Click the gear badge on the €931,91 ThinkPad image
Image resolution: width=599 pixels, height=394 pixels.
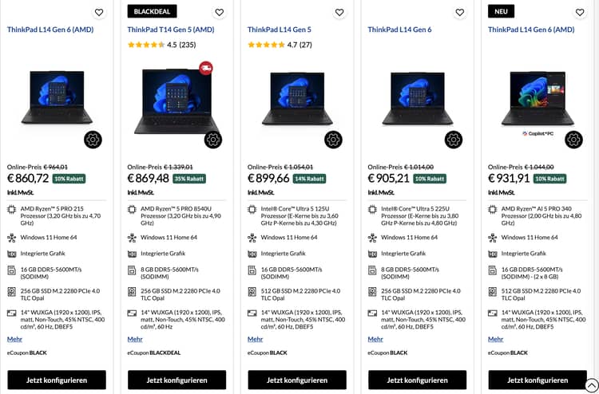(573, 140)
